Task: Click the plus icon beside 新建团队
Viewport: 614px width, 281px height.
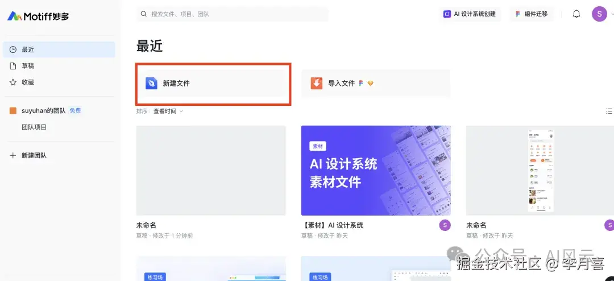Action: click(13, 155)
